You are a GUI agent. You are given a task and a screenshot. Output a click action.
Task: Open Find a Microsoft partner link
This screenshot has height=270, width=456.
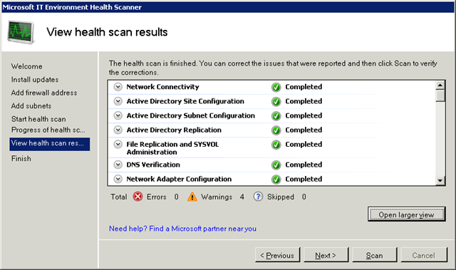click(x=182, y=229)
